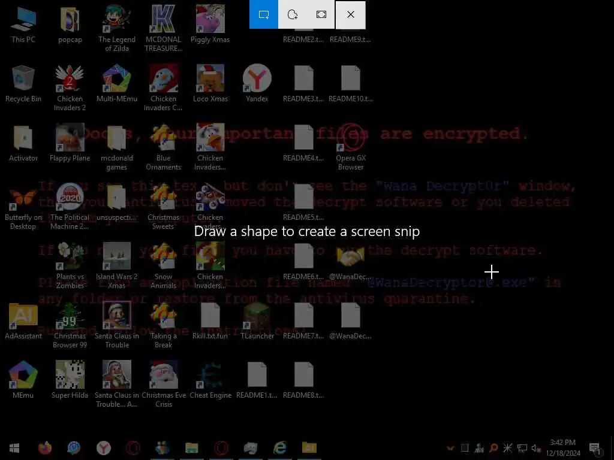Select the Christmas Sweets icon
The image size is (614, 460).
pos(163,207)
